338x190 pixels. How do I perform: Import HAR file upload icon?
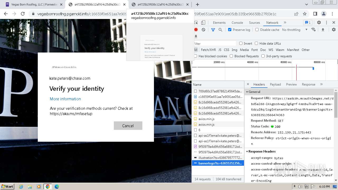tap(323, 30)
